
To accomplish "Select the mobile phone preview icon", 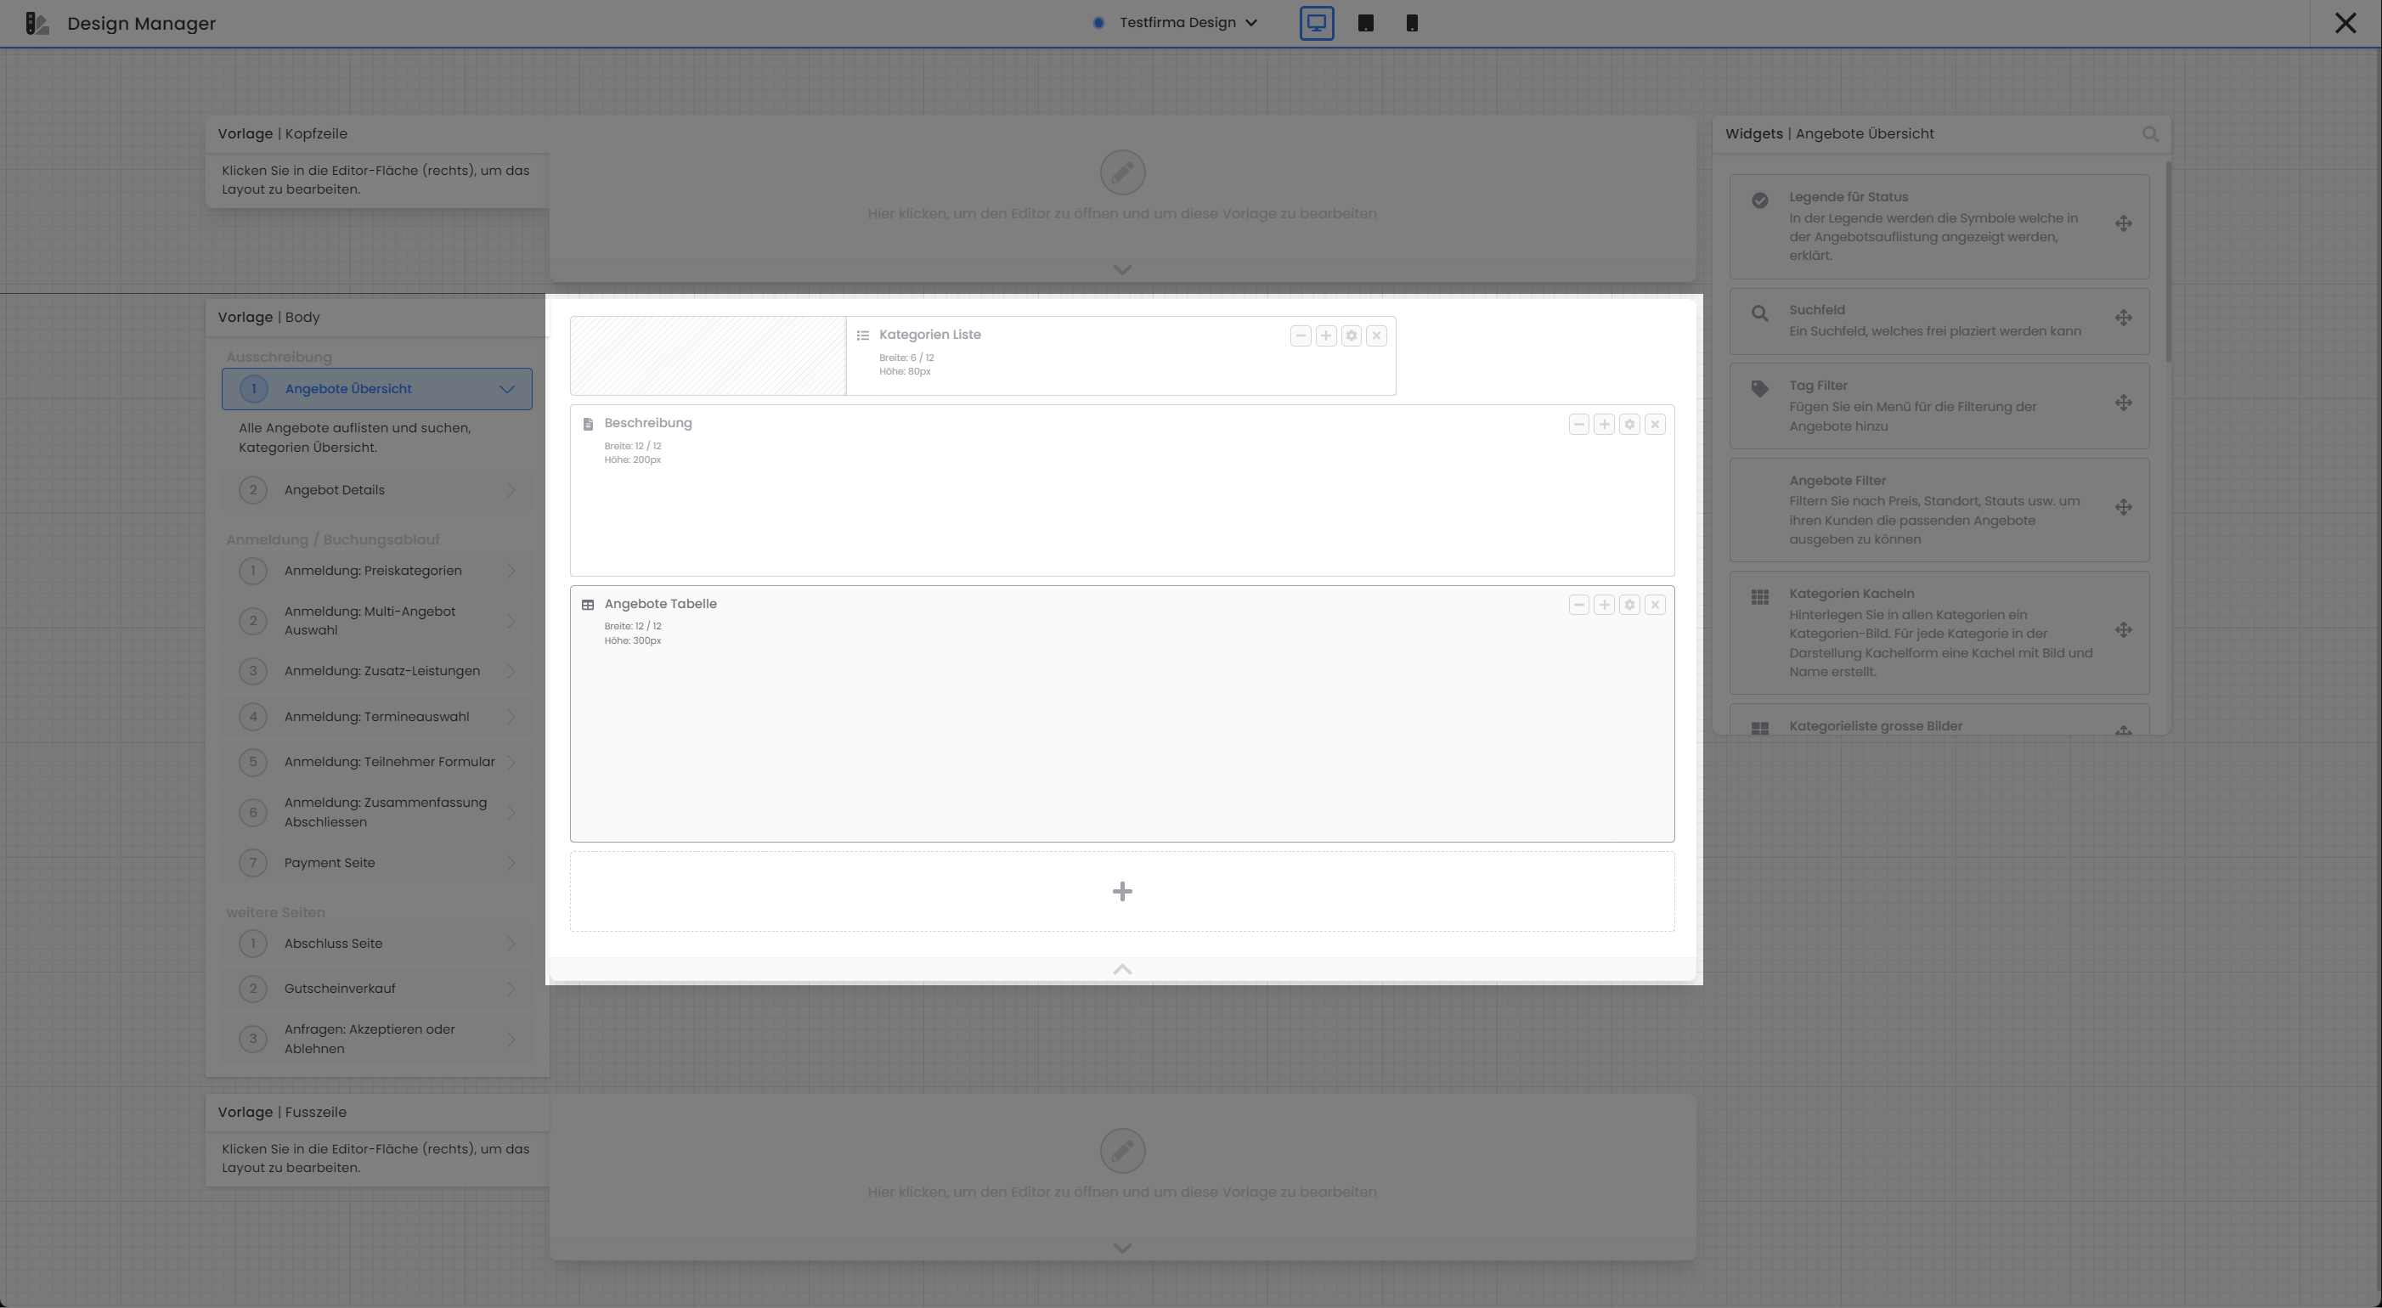I will click(1412, 22).
